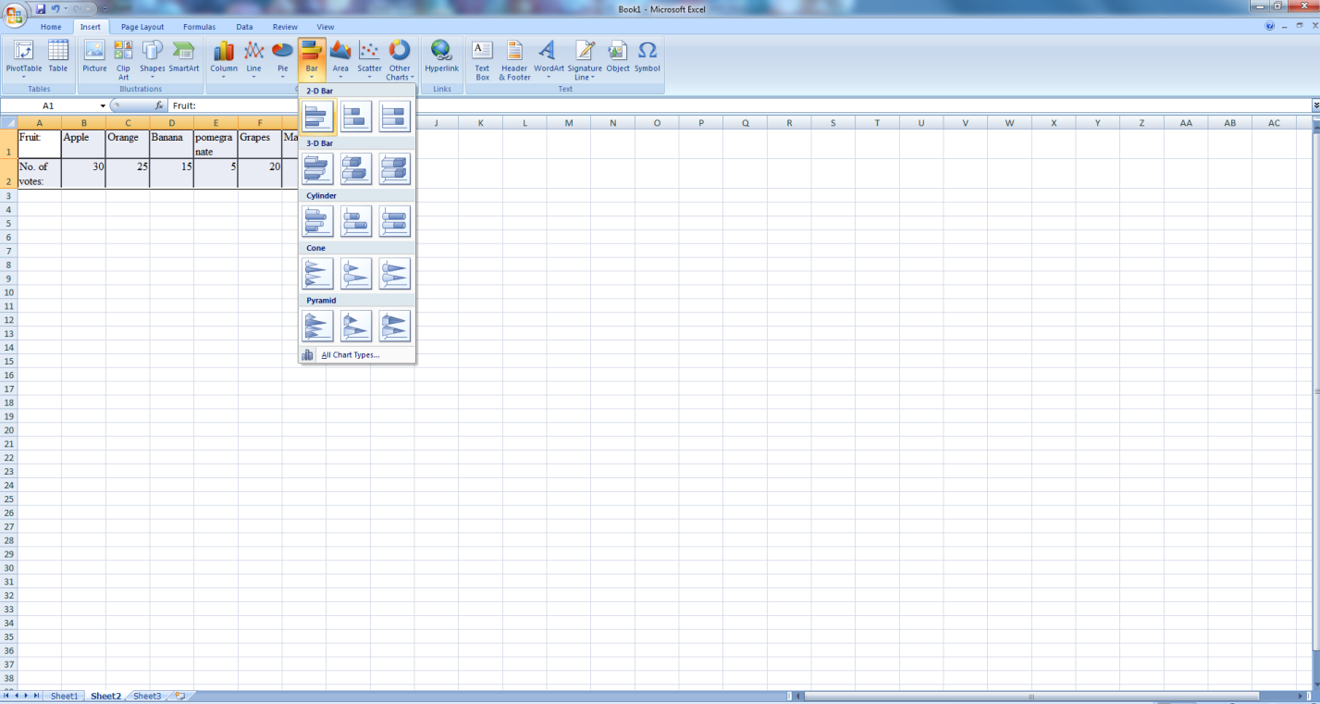This screenshot has width=1320, height=704.
Task: Click the Picture icon in Illustrations
Action: pos(94,57)
